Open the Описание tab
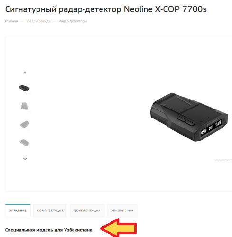 (18, 210)
